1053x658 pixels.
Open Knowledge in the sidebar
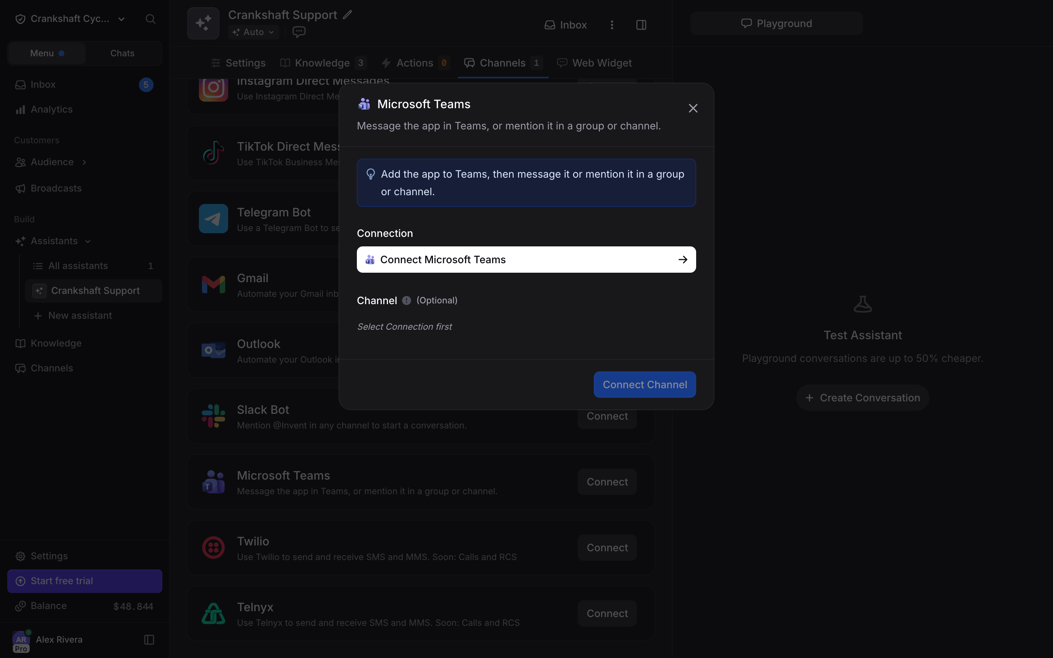[x=84, y=343]
